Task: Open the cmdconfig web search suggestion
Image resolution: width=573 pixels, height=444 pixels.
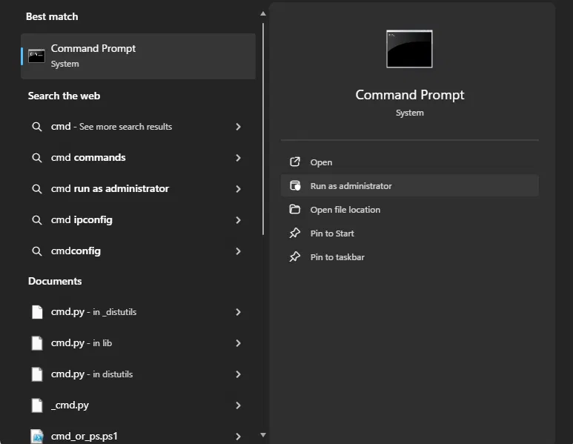Action: (76, 251)
